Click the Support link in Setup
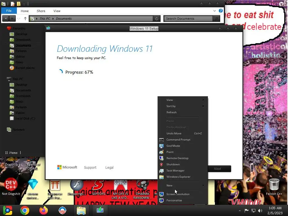 (x=90, y=168)
